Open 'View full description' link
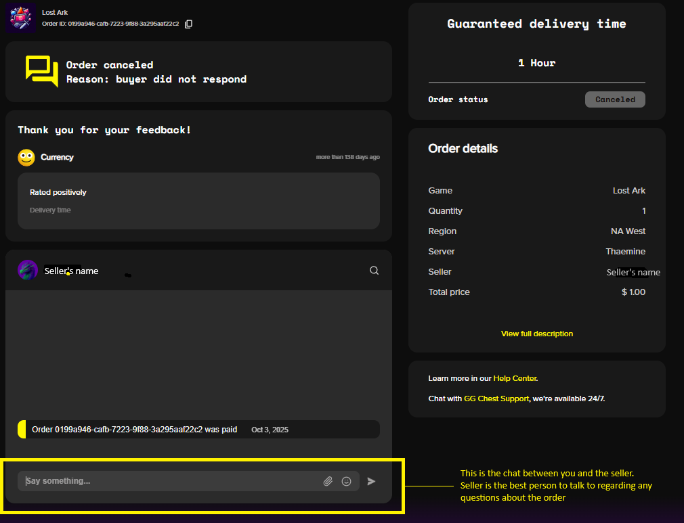The height and width of the screenshot is (523, 684). (x=536, y=334)
